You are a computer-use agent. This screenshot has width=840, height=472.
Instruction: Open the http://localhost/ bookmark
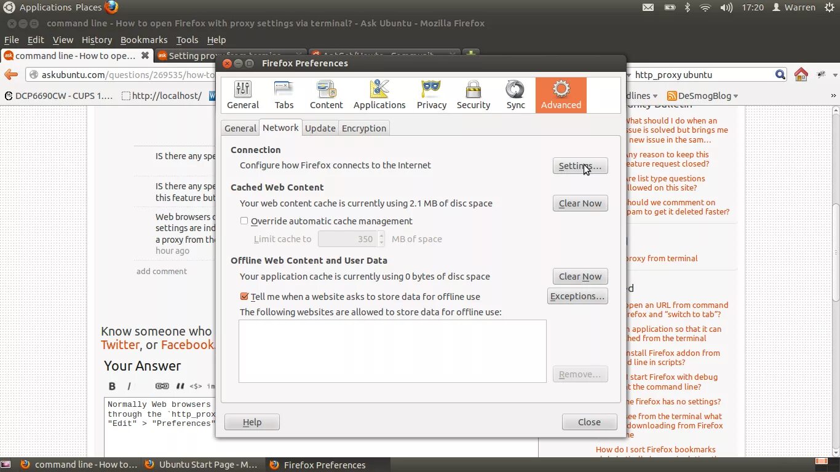(x=162, y=96)
